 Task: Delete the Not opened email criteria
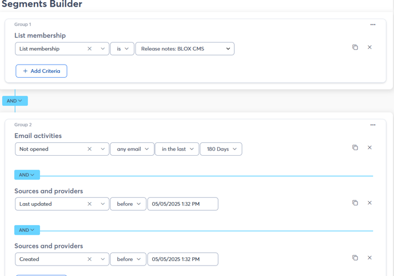[x=370, y=148]
